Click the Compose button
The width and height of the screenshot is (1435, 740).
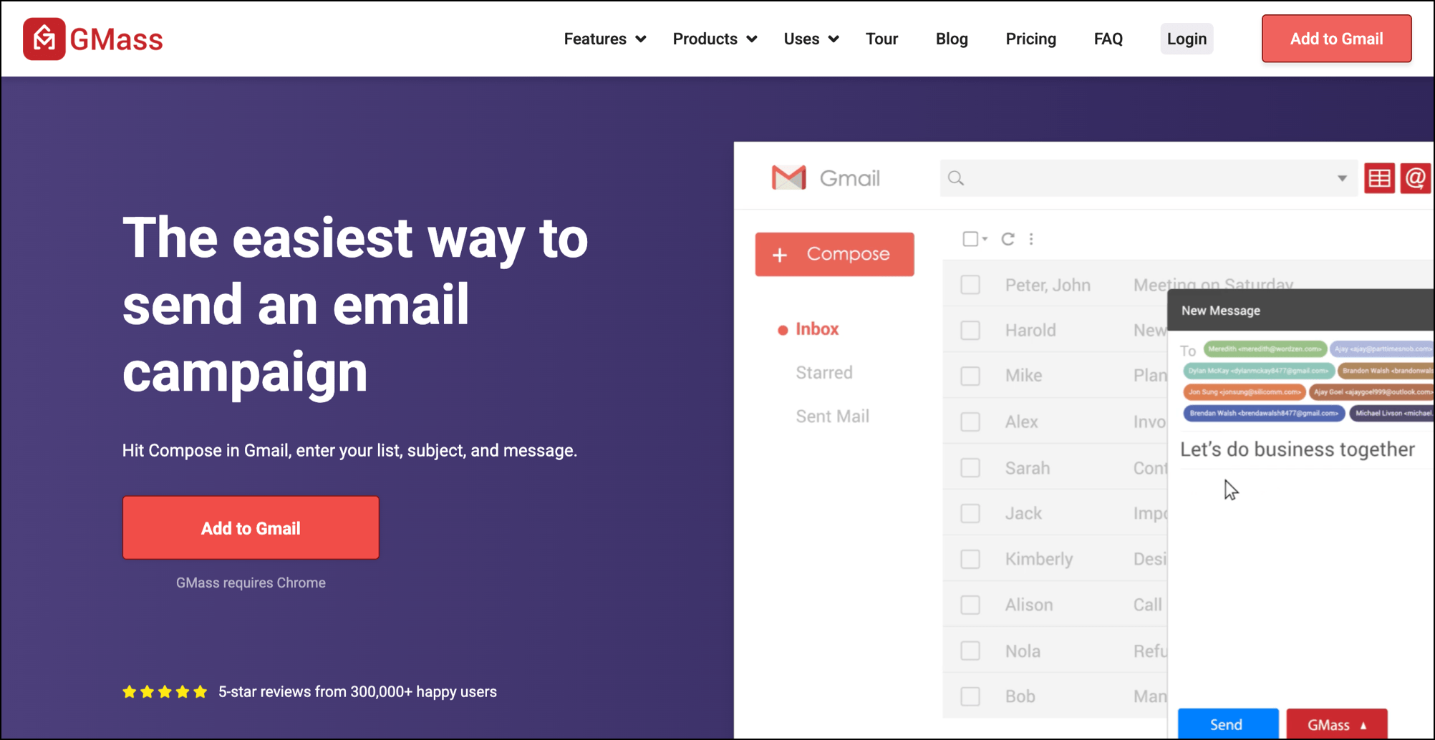tap(834, 254)
